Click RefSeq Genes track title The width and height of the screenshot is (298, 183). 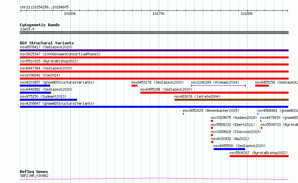34,172
